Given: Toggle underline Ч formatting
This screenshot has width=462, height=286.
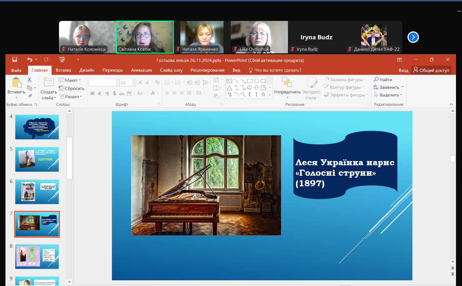Looking at the screenshot, I should [x=107, y=93].
